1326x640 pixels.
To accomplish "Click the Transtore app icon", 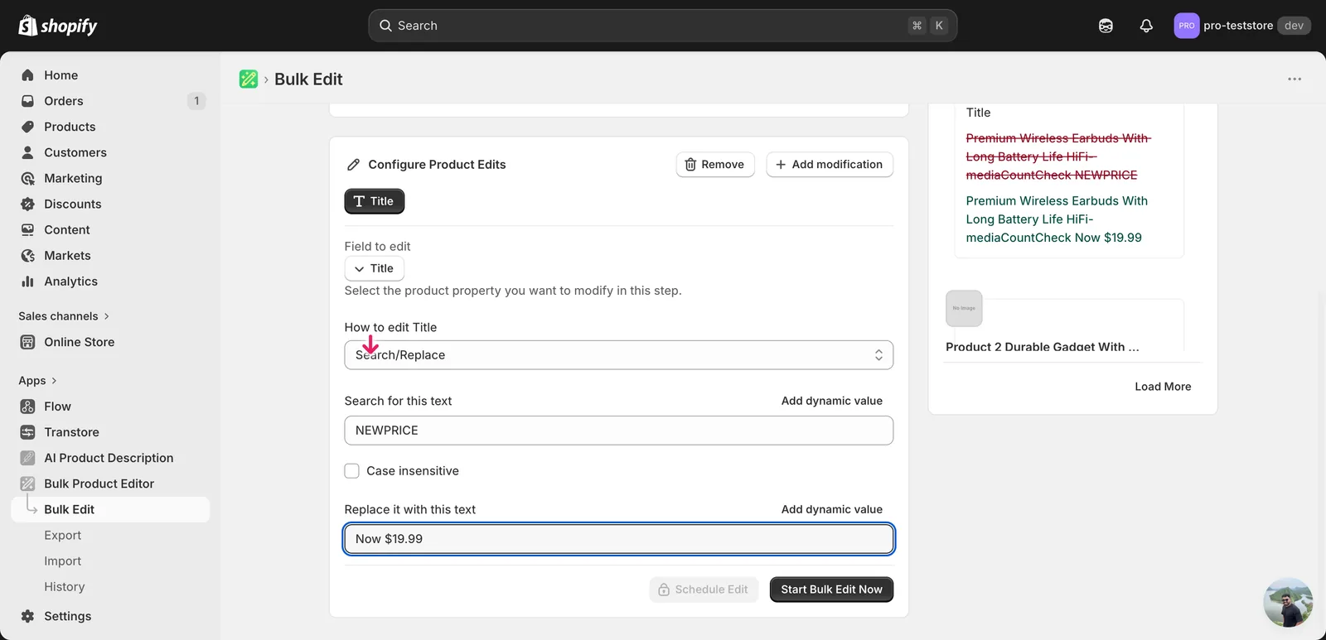I will coord(27,432).
